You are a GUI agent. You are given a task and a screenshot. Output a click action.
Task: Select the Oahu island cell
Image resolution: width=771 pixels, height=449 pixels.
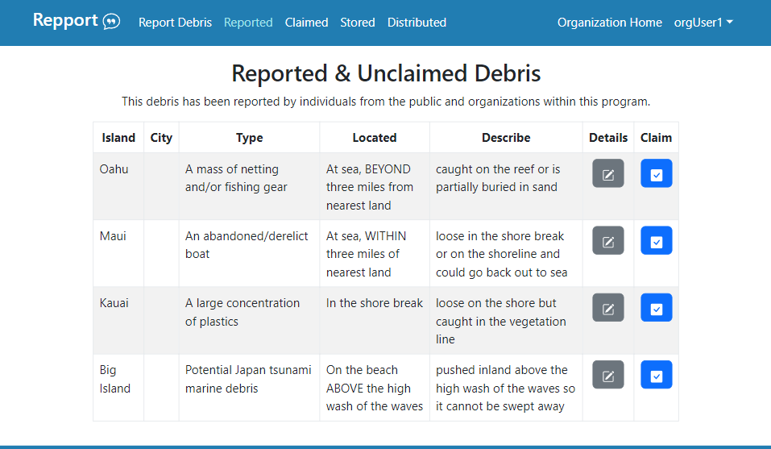click(x=114, y=169)
